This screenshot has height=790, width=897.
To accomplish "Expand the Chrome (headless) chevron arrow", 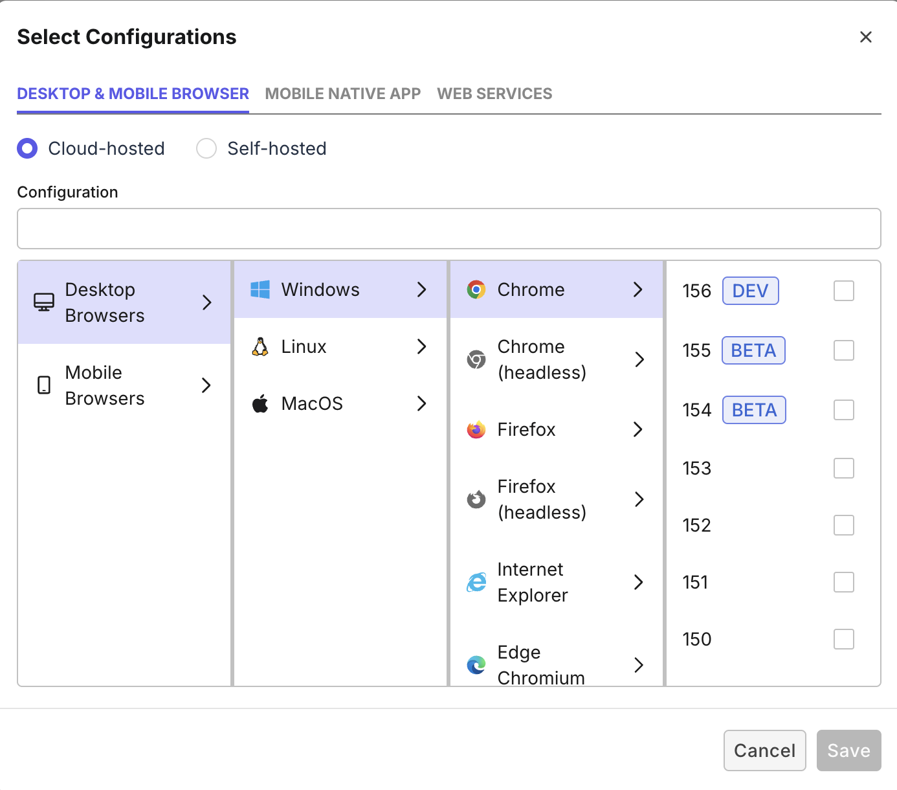I will (x=639, y=359).
